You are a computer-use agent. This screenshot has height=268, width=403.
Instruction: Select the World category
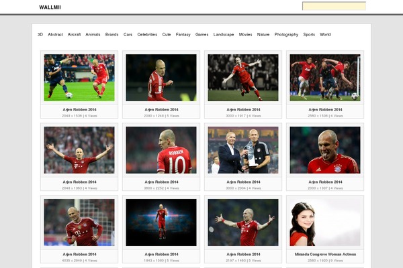tap(325, 34)
